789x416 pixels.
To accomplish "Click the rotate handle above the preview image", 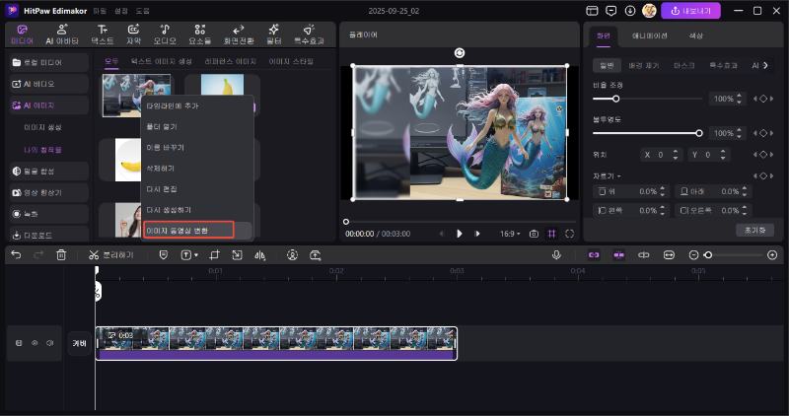I will pos(460,53).
